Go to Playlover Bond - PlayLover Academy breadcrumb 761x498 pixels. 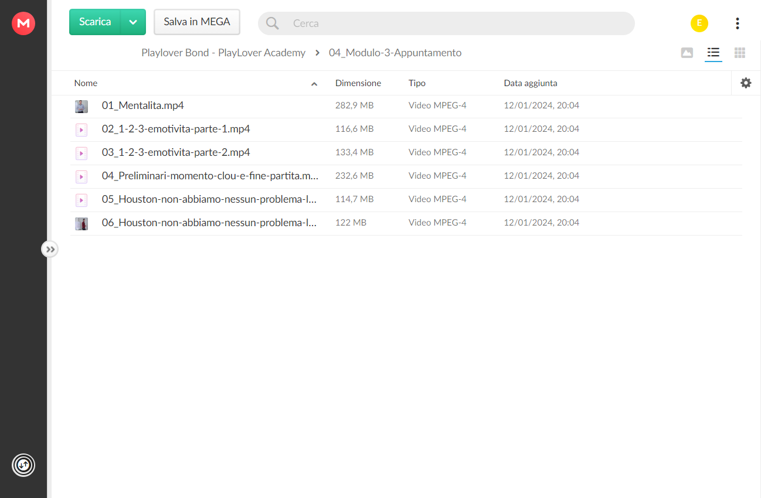[x=223, y=53]
